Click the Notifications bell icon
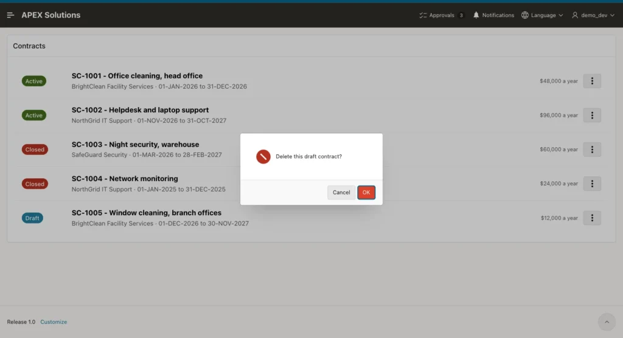 point(476,15)
